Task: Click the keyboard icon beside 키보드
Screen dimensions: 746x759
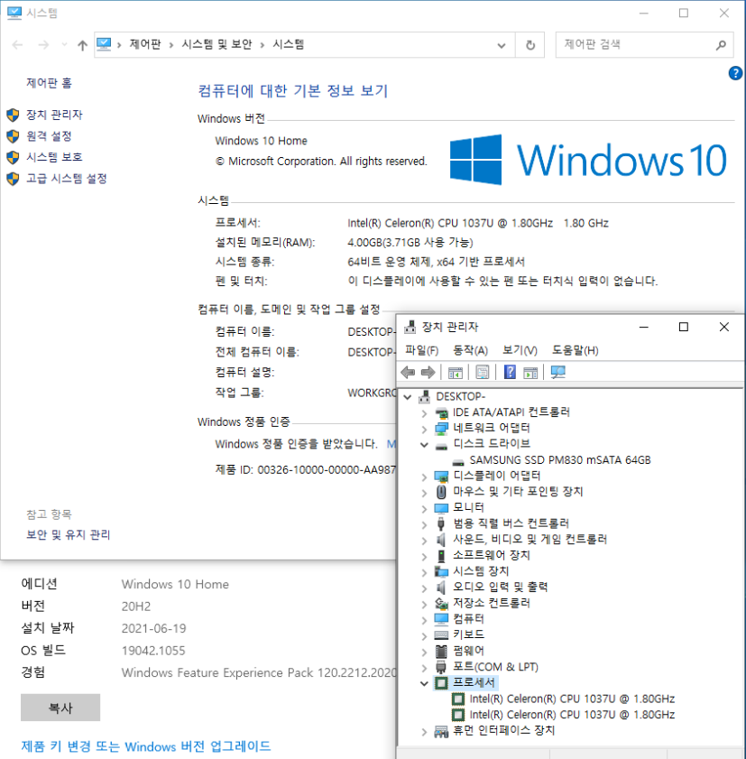Action: click(x=441, y=634)
